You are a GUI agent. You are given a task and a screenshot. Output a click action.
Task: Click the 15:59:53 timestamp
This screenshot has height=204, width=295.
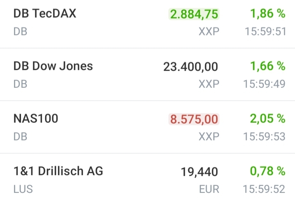(x=264, y=137)
